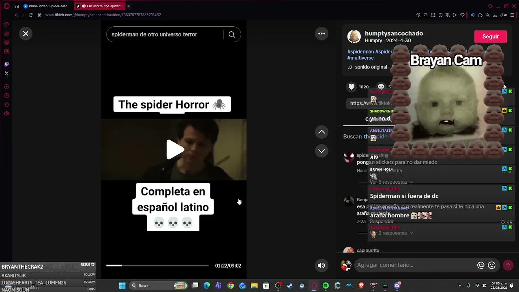Switch to the 'Encuentra the spider' tab
Screen dimensions: 519x292
[100, 6]
